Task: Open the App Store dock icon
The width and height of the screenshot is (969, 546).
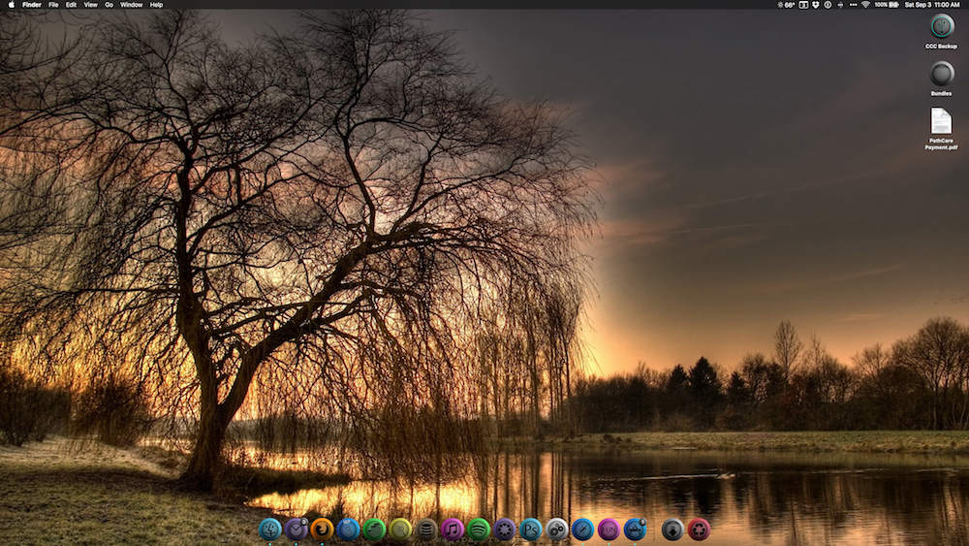Action: point(635,530)
